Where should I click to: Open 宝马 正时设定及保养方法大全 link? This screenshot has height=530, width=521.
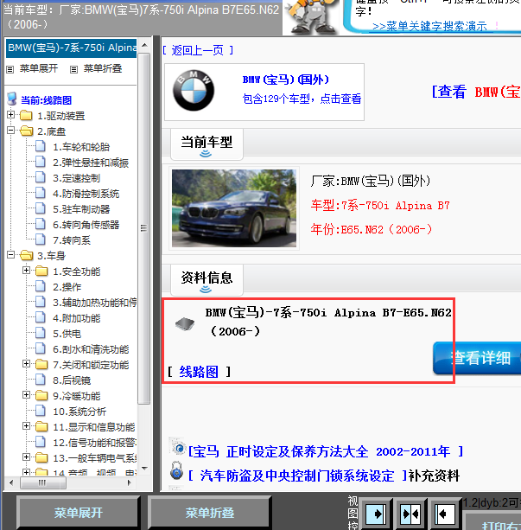[326, 451]
